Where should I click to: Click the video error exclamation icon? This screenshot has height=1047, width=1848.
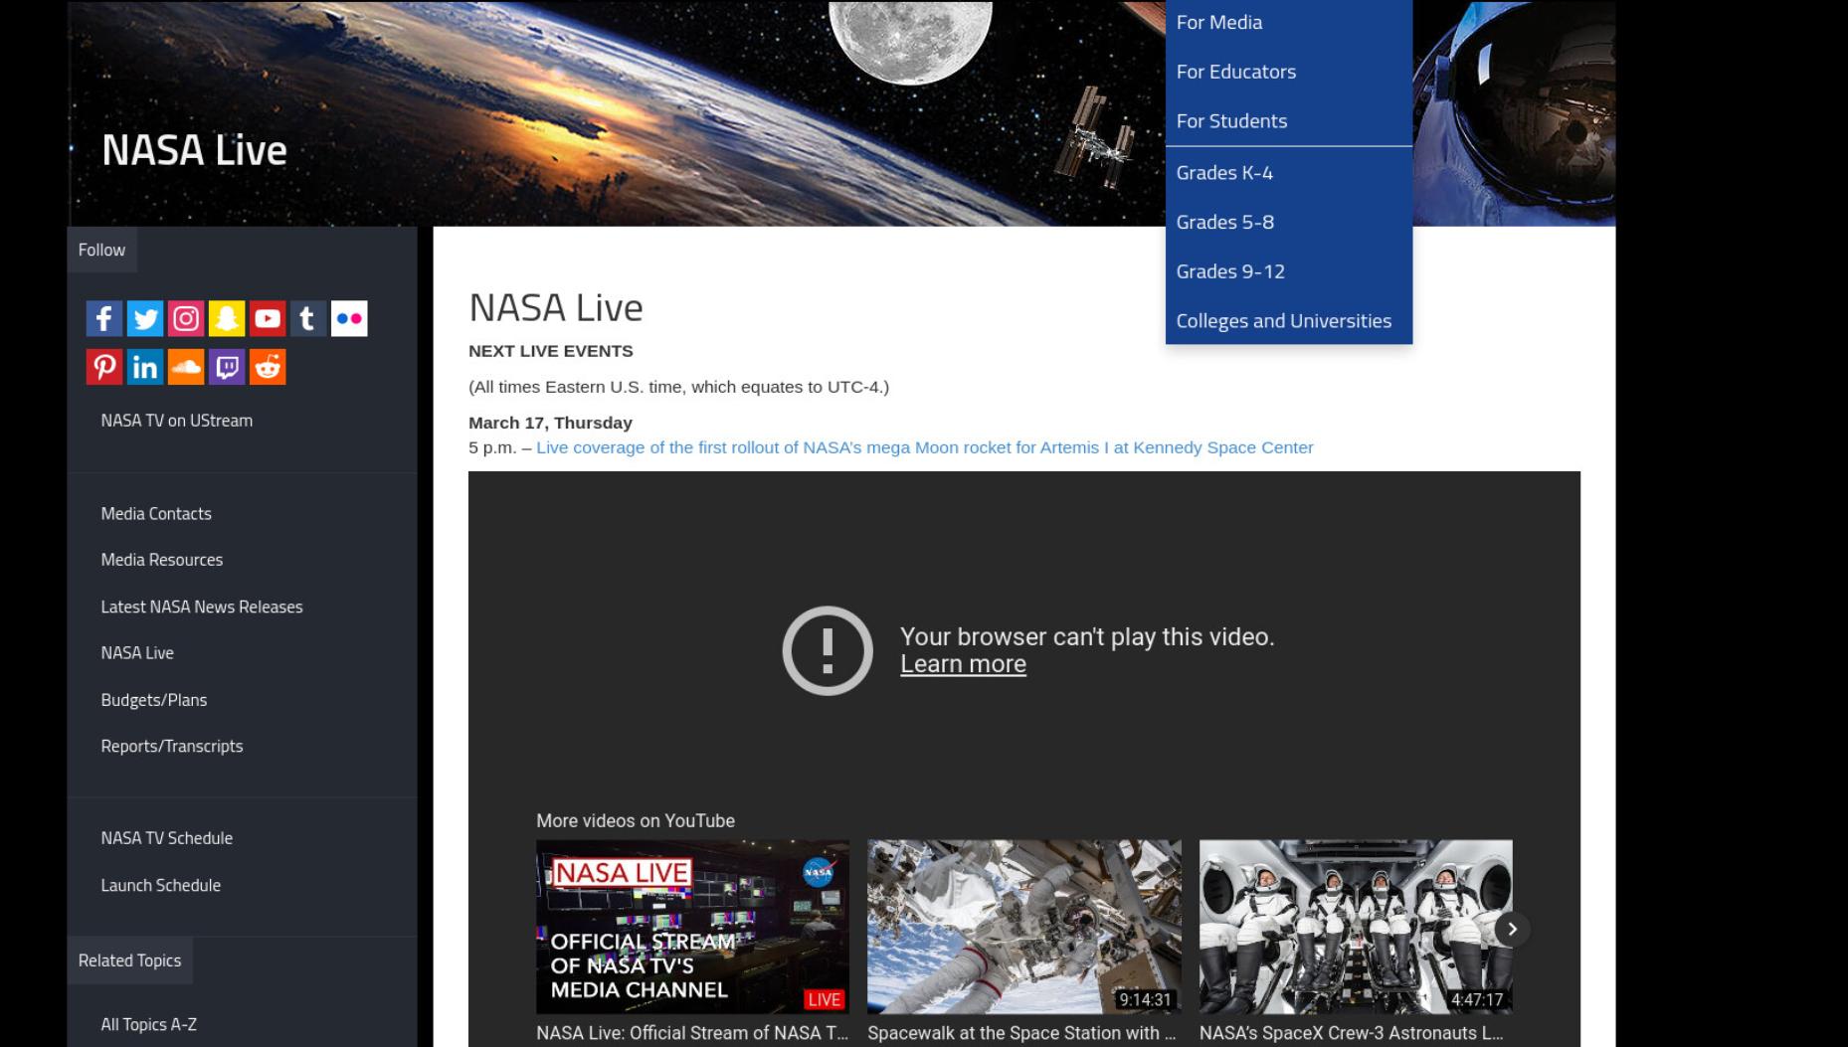[x=828, y=650]
